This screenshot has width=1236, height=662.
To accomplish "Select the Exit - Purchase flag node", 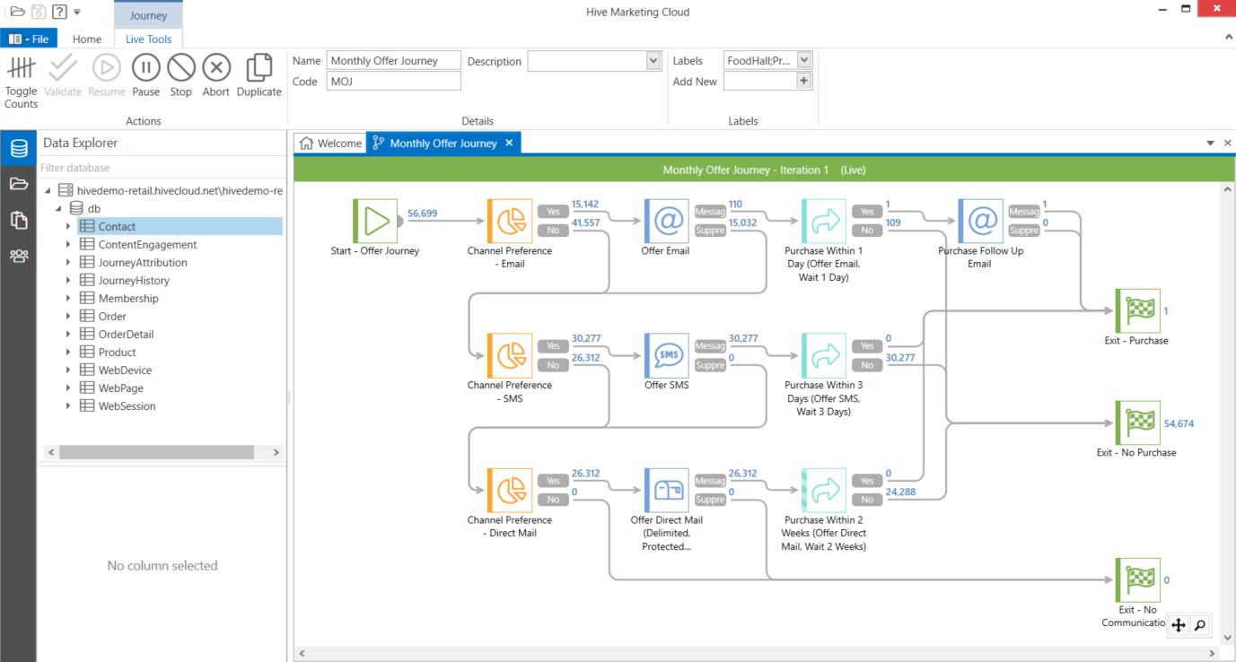I will pos(1137,310).
